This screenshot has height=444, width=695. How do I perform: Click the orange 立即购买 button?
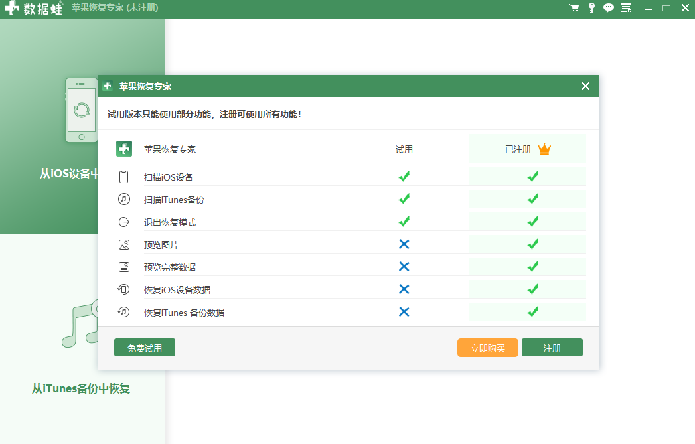click(x=487, y=347)
